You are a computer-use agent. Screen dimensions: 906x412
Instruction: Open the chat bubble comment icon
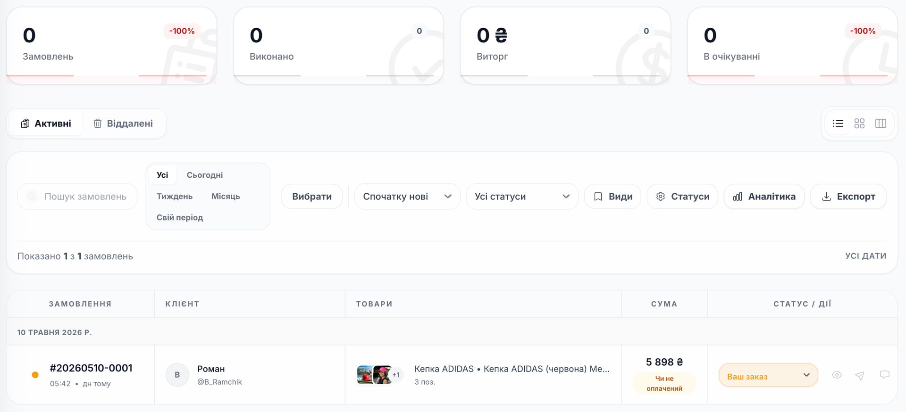pyautogui.click(x=884, y=375)
